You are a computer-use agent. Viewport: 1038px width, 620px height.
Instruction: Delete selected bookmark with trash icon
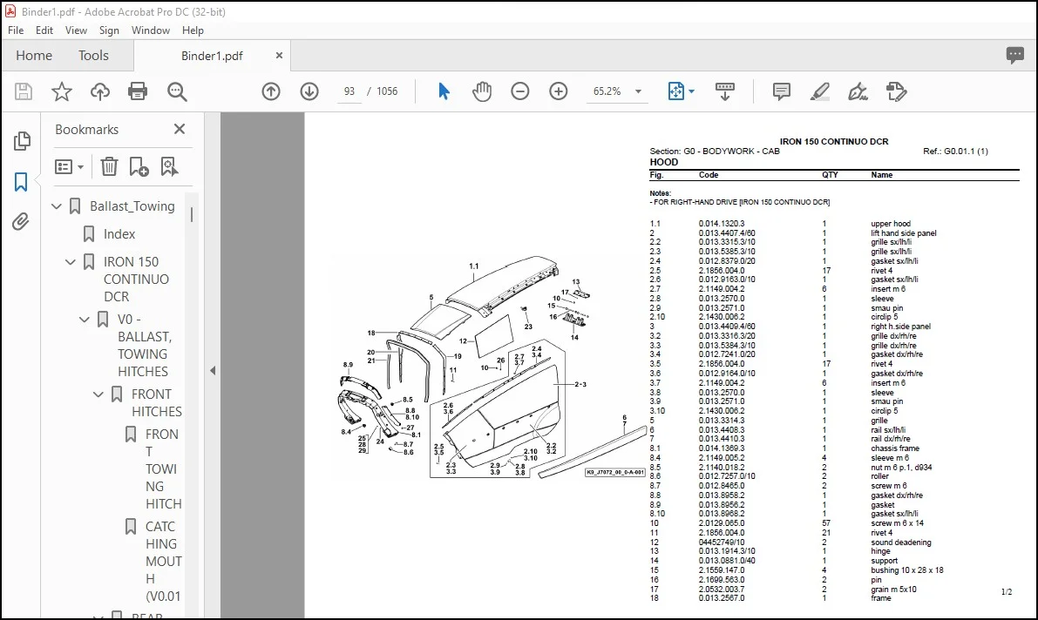[x=109, y=166]
